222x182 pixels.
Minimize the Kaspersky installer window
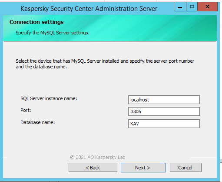[180, 7]
